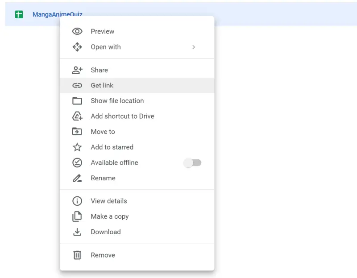Click the green Sheets file icon
357x278 pixels.
(19, 14)
